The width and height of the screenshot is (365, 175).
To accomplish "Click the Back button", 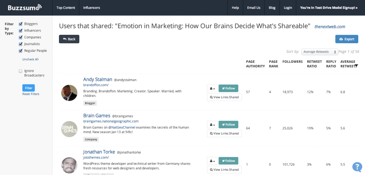I will coord(69,39).
